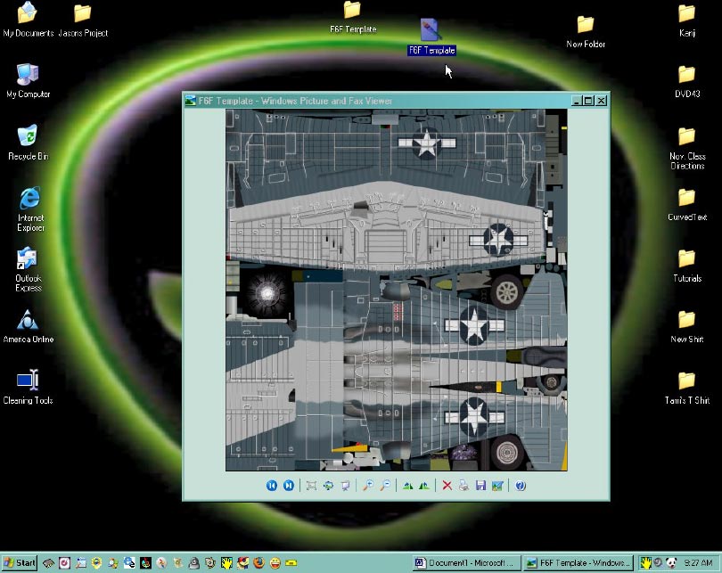This screenshot has height=573, width=722.
Task: Advance to the next image
Action: pos(289,486)
